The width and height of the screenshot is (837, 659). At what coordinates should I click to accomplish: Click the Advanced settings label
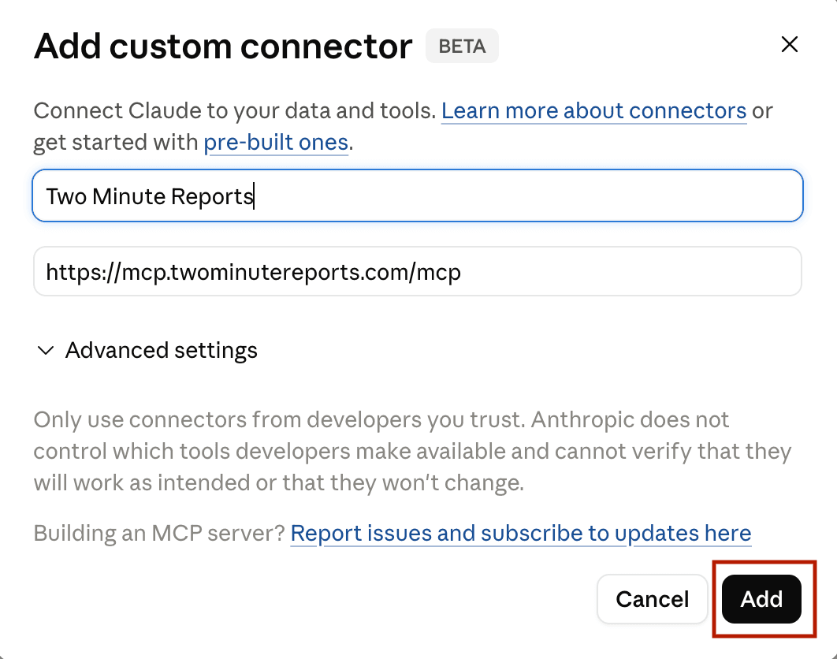[x=162, y=350]
